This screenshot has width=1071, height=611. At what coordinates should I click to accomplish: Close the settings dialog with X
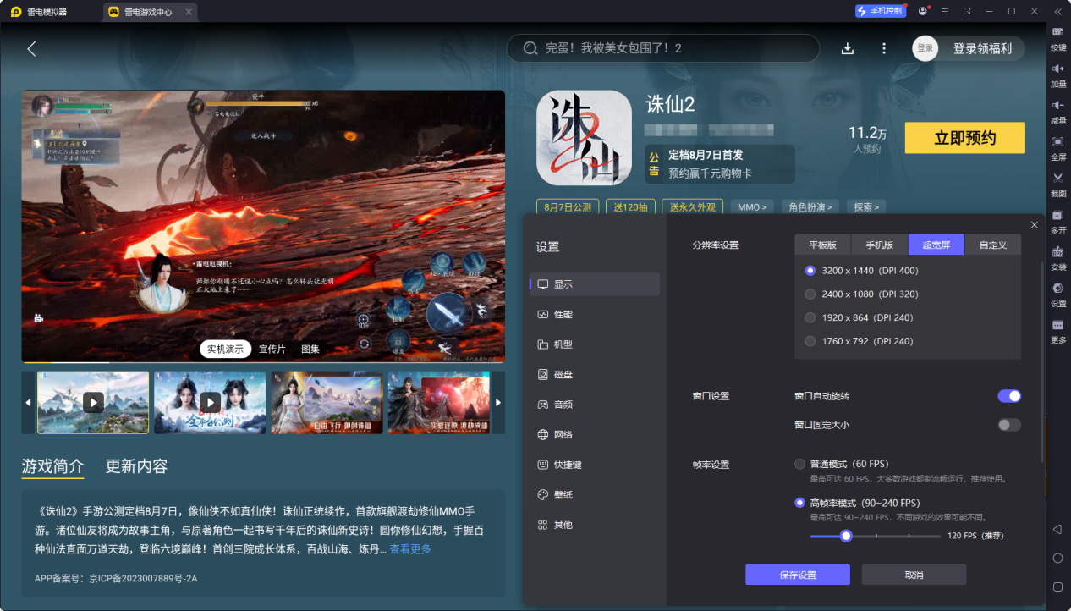1034,224
